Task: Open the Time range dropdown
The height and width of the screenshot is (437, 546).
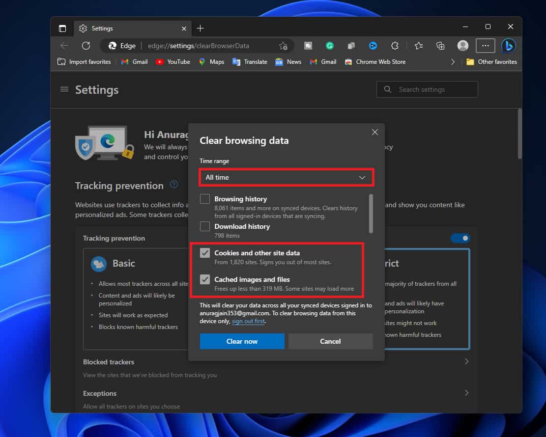Action: tap(286, 177)
